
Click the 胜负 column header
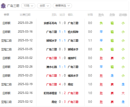[x=101, y=15]
